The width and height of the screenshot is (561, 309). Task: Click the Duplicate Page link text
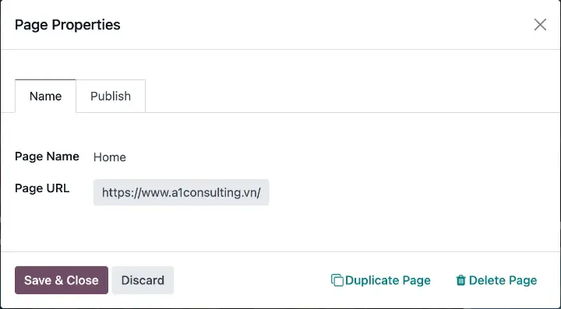388,280
